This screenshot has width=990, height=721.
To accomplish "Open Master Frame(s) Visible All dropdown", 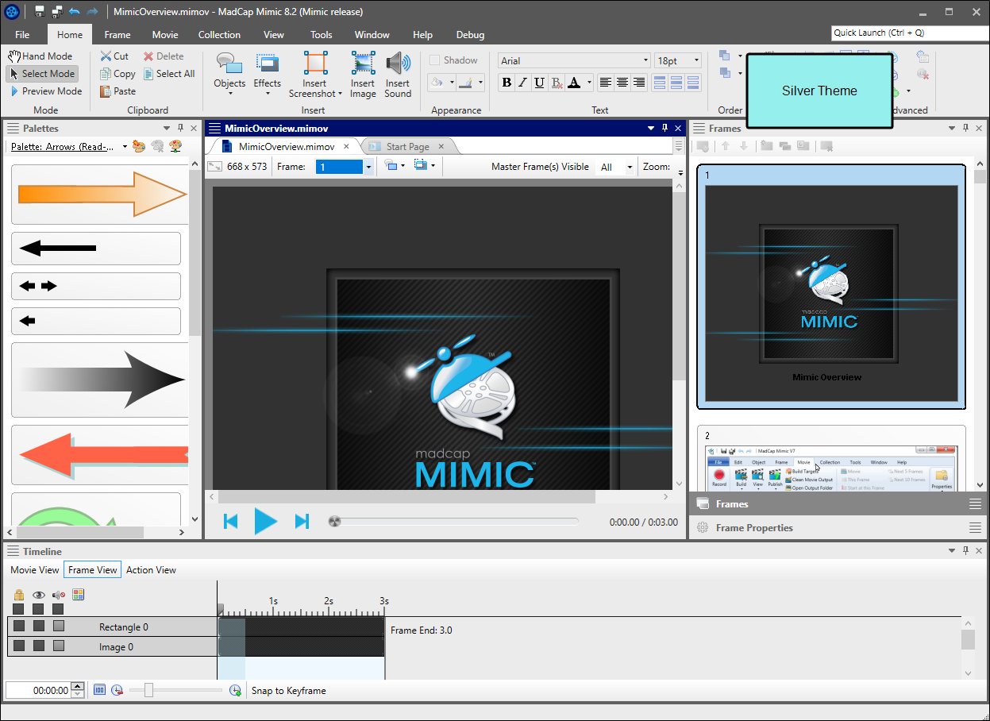I will [630, 167].
